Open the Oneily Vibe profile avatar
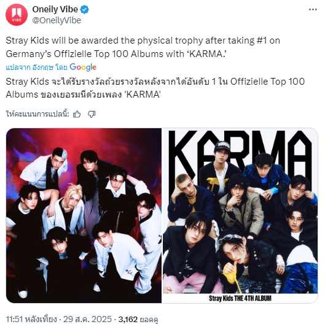This screenshot has height=327, width=325. point(17,15)
